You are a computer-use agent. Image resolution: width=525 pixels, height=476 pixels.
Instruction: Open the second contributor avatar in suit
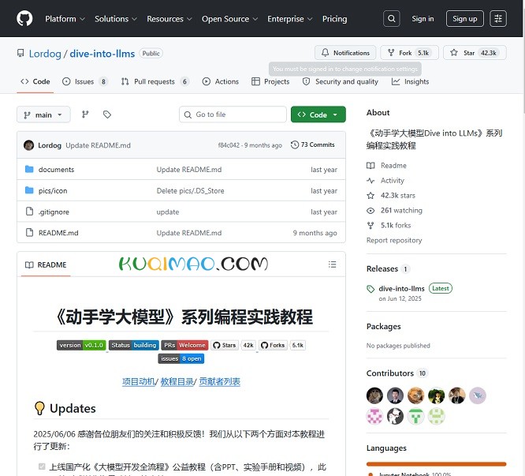click(x=395, y=395)
